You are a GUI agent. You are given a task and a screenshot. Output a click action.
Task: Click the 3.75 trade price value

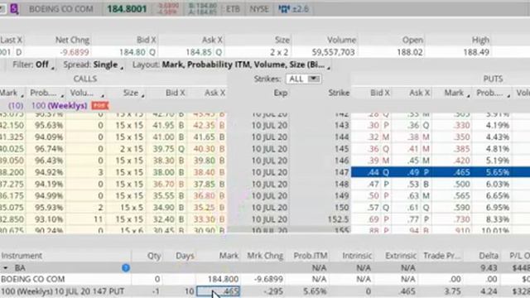coord(453,291)
